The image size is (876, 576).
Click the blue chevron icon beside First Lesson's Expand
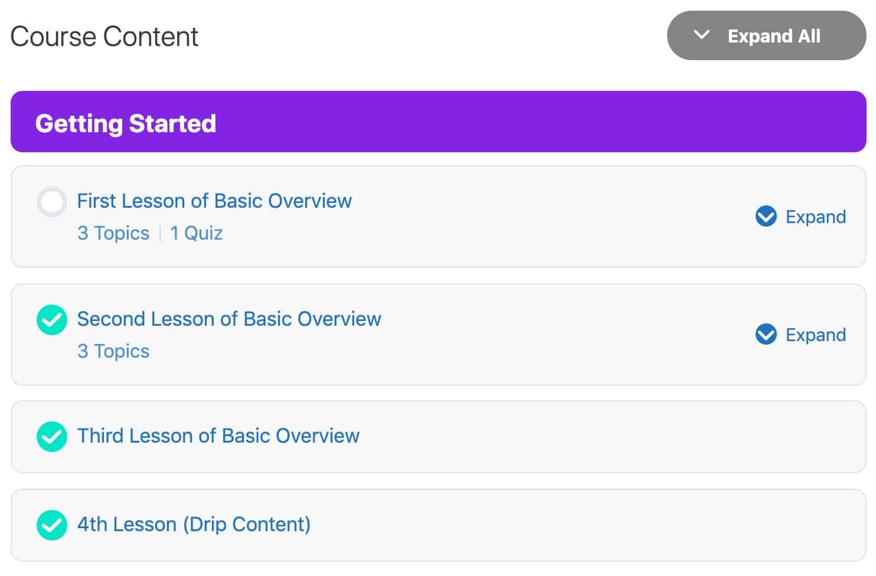[x=766, y=217]
